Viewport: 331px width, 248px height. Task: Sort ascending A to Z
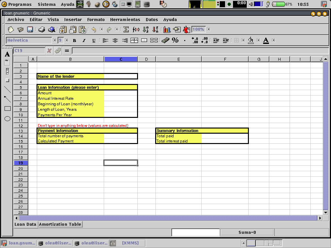tap(146, 29)
